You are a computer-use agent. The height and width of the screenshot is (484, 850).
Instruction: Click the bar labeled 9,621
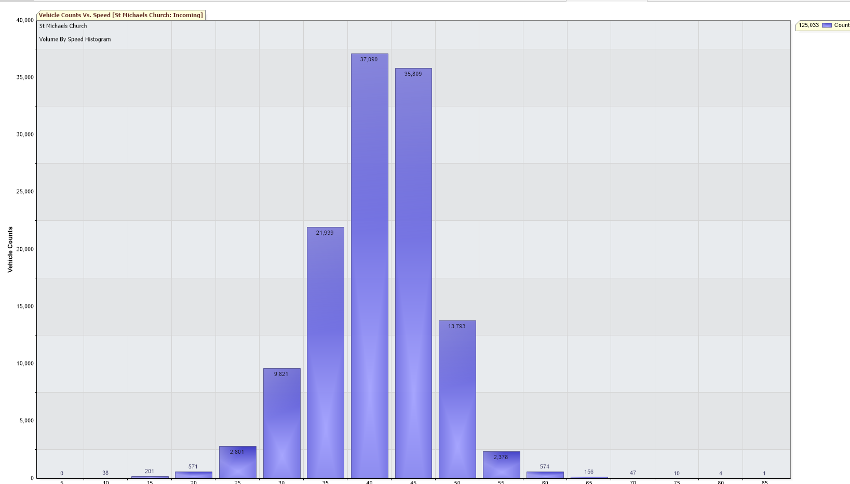281,423
